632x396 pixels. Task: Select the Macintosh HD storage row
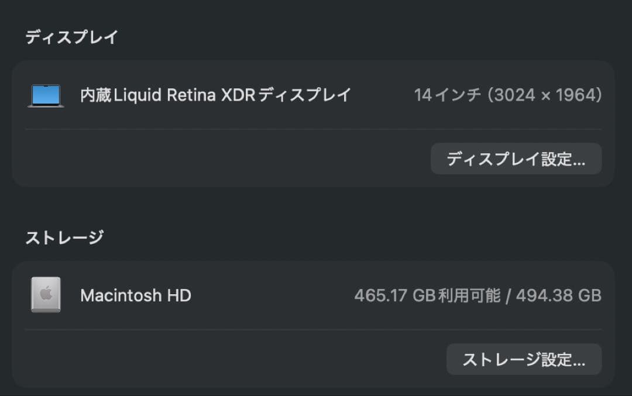316,295
